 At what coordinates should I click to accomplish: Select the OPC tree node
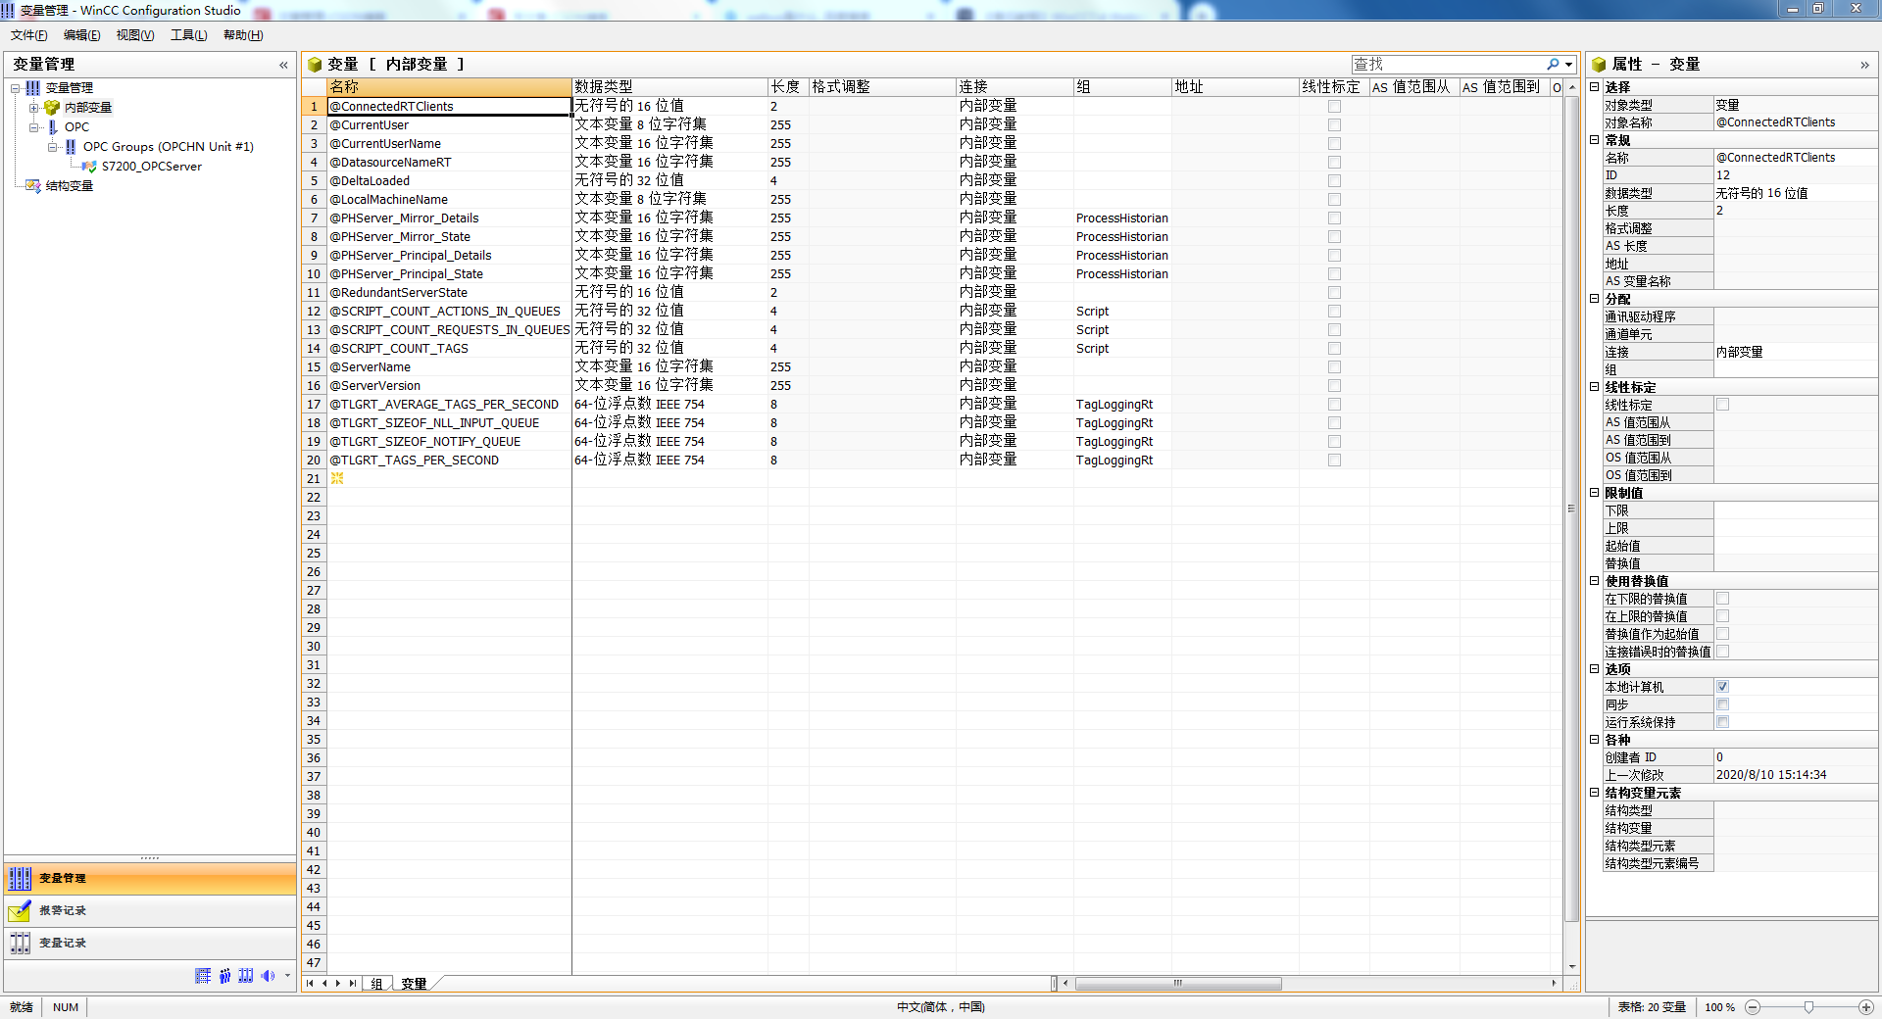click(76, 127)
